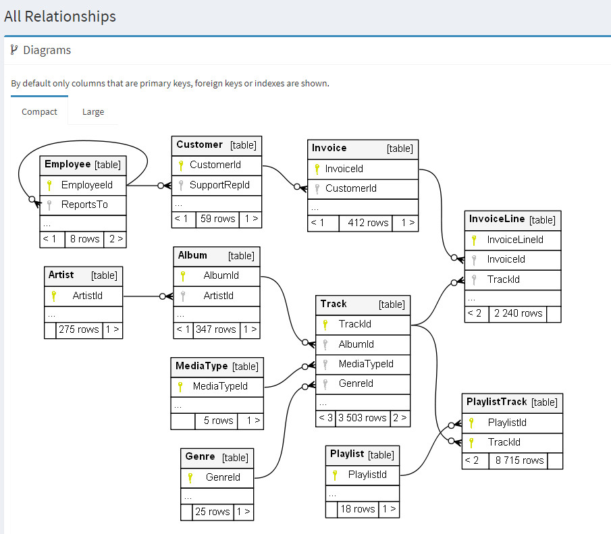The height and width of the screenshot is (534, 611).
Task: Click the '2 >' children count in Employee table
Action: (115, 239)
